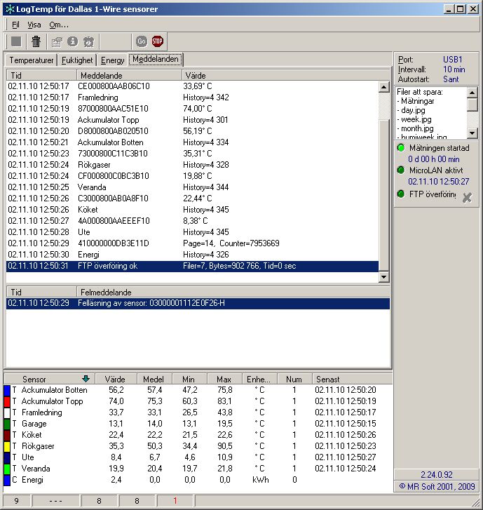The image size is (483, 510).
Task: Click the Mätningen startad green indicator
Action: [x=401, y=148]
